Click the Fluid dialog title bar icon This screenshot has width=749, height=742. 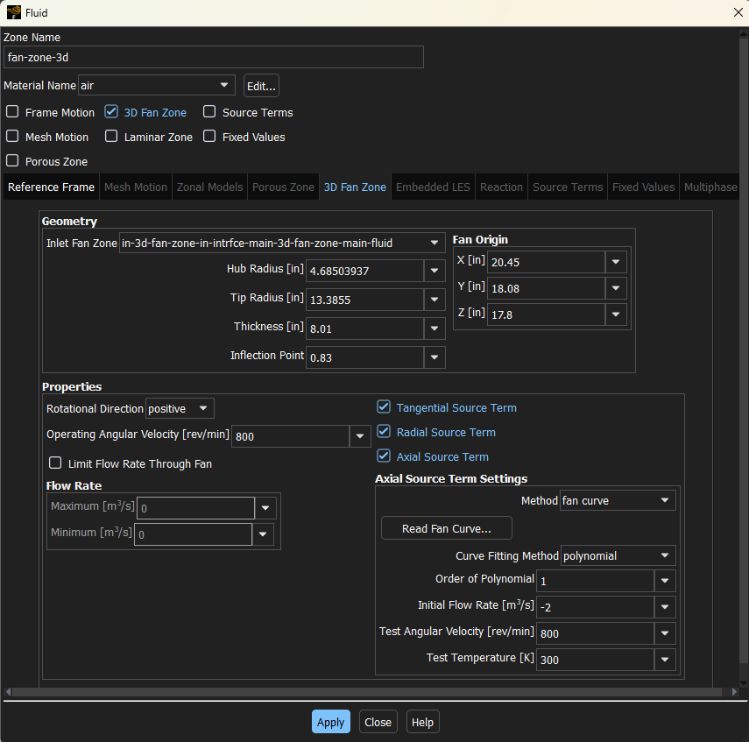(x=13, y=12)
